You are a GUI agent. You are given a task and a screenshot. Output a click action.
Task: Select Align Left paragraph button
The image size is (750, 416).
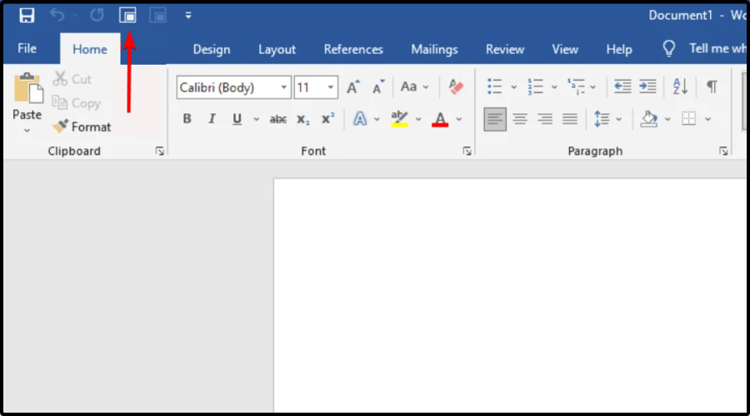click(x=495, y=119)
